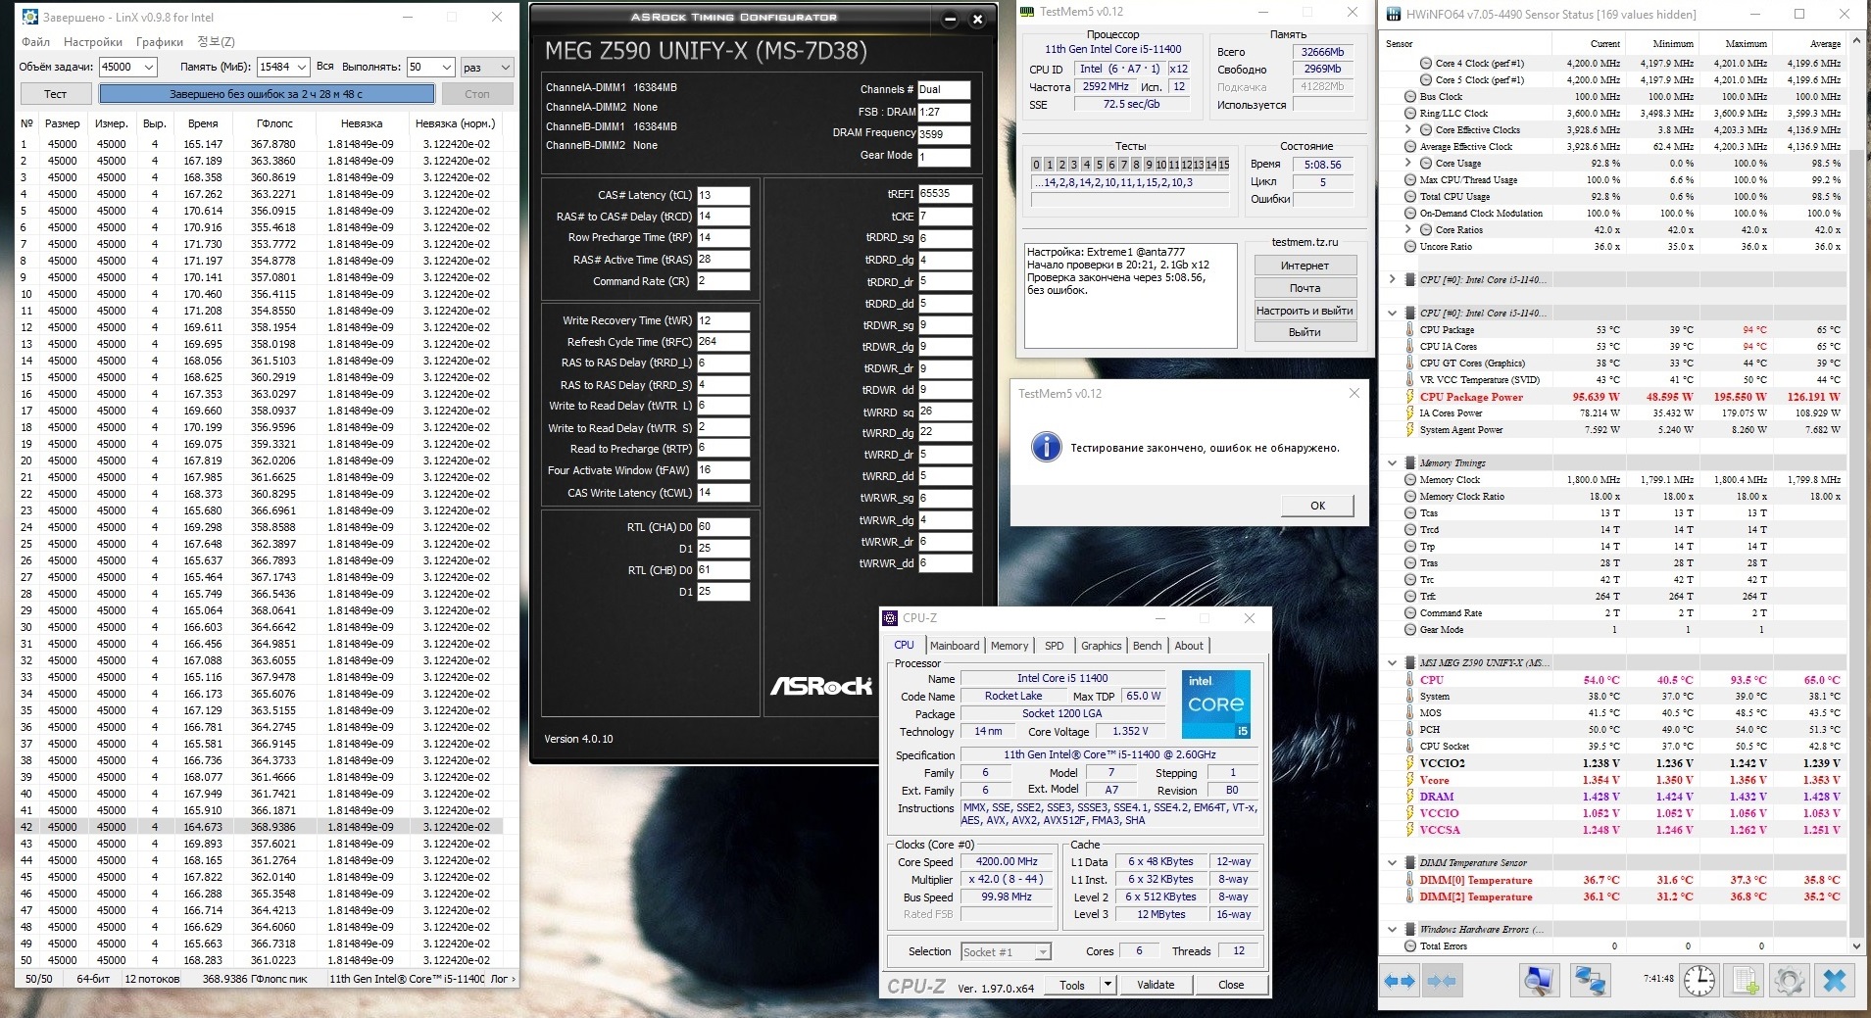Click the clock icon beside Bus Clock

coord(1409,97)
